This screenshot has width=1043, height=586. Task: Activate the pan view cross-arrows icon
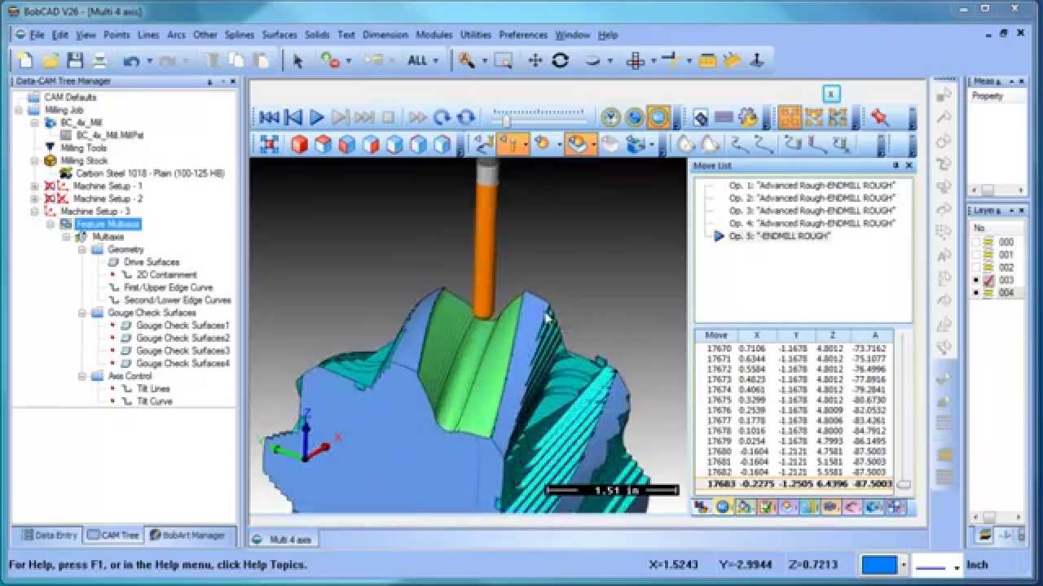click(535, 60)
